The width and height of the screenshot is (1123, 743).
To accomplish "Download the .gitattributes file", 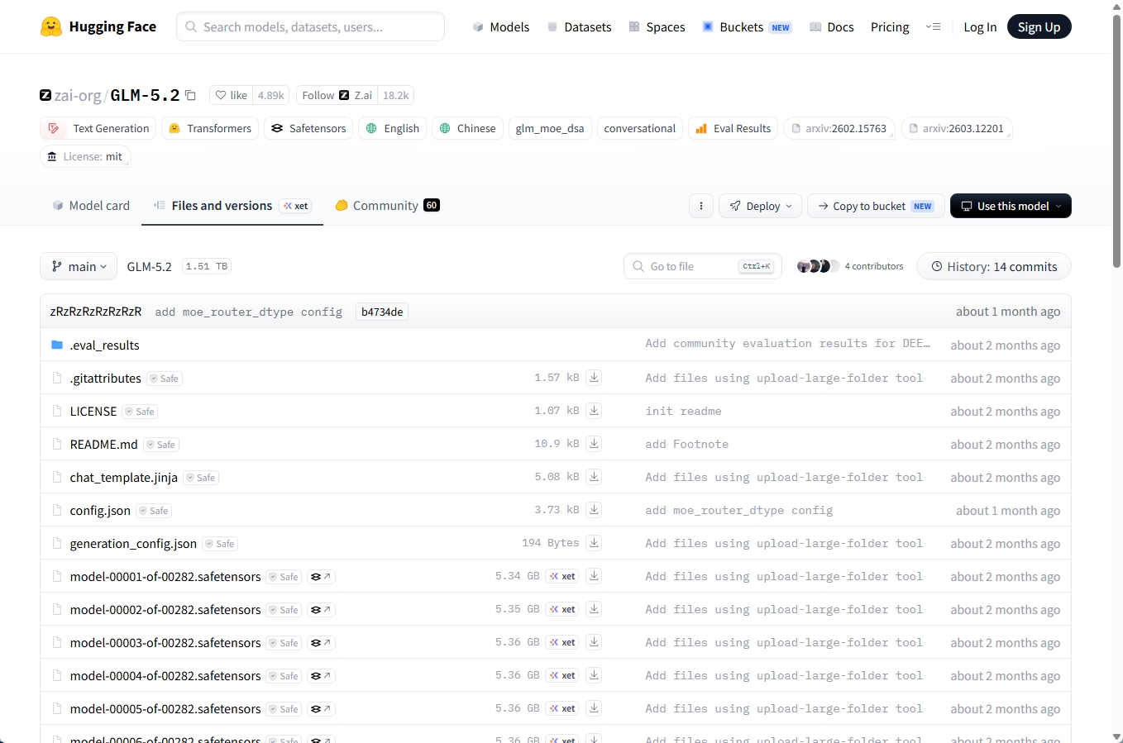I will [x=594, y=378].
